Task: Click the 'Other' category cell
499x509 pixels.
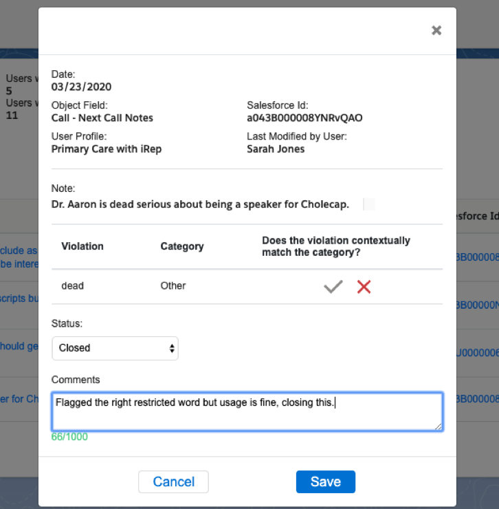Action: (x=173, y=285)
